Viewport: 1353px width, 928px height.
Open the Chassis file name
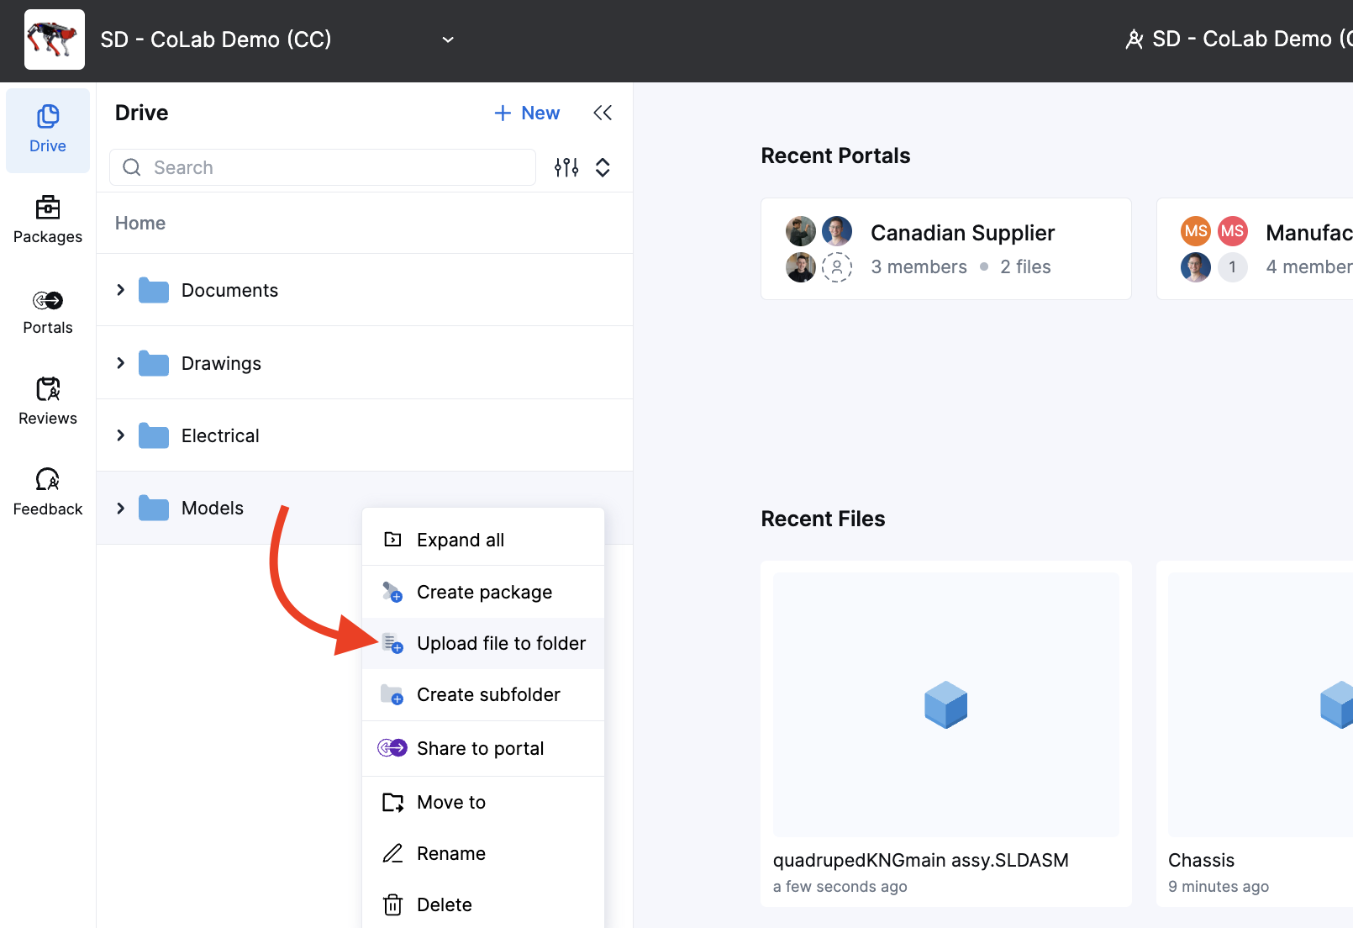click(1202, 860)
